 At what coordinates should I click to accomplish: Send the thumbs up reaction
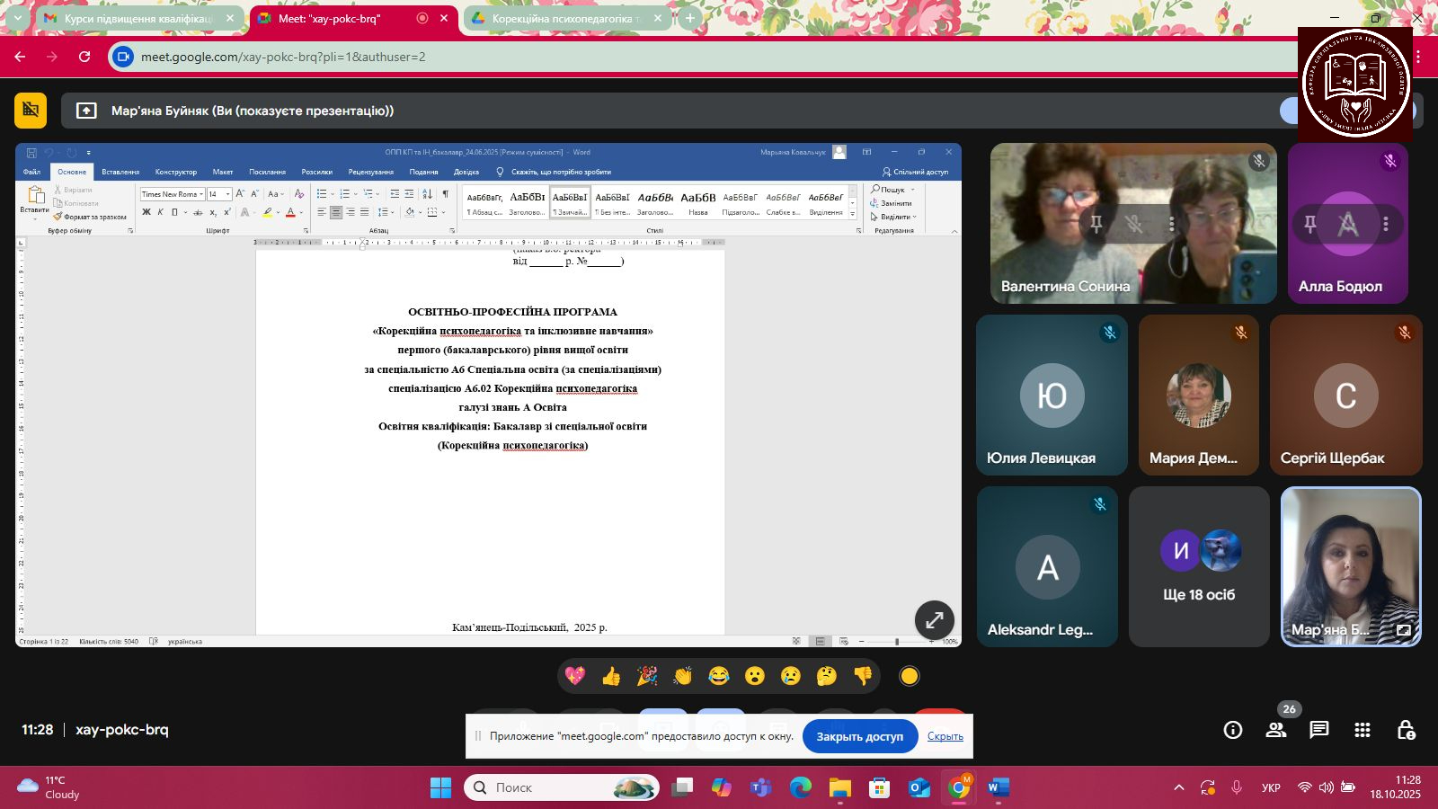coord(611,676)
